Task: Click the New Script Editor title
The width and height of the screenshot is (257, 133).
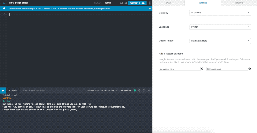Action: pyautogui.click(x=19, y=3)
